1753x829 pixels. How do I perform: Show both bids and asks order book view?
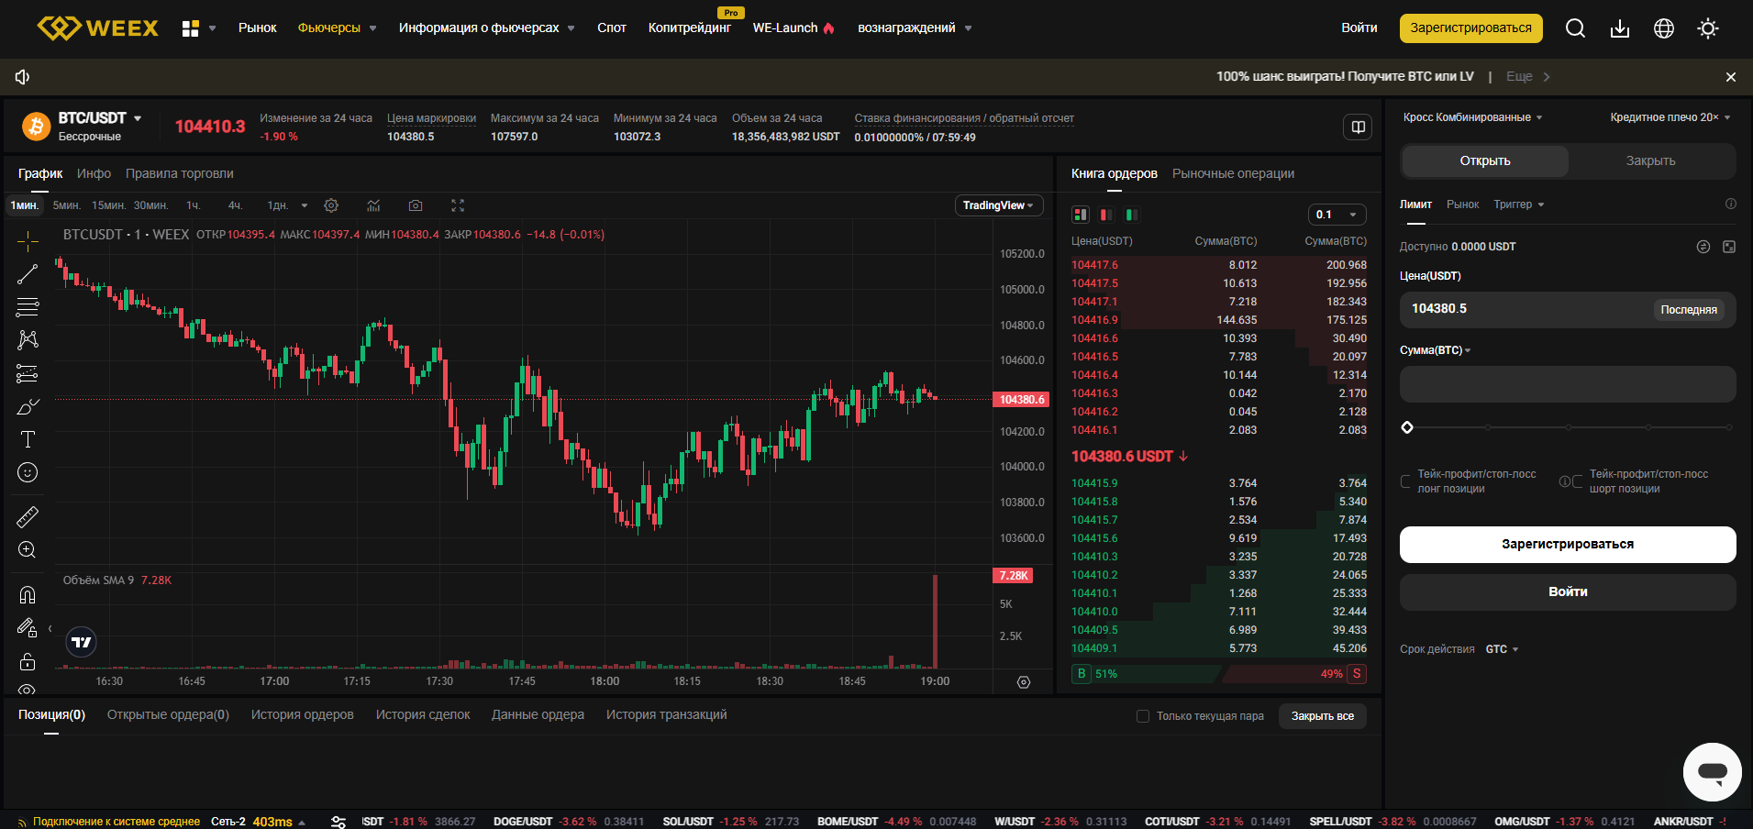click(1081, 215)
